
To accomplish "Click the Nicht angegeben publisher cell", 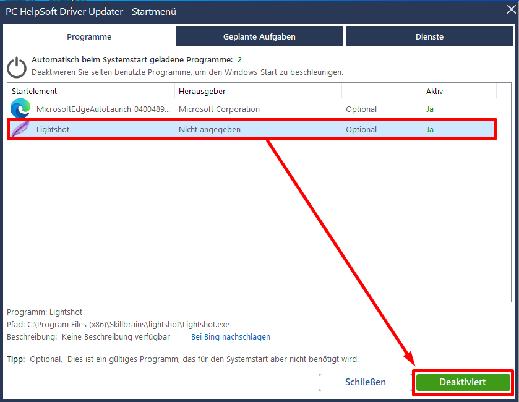I will point(210,129).
